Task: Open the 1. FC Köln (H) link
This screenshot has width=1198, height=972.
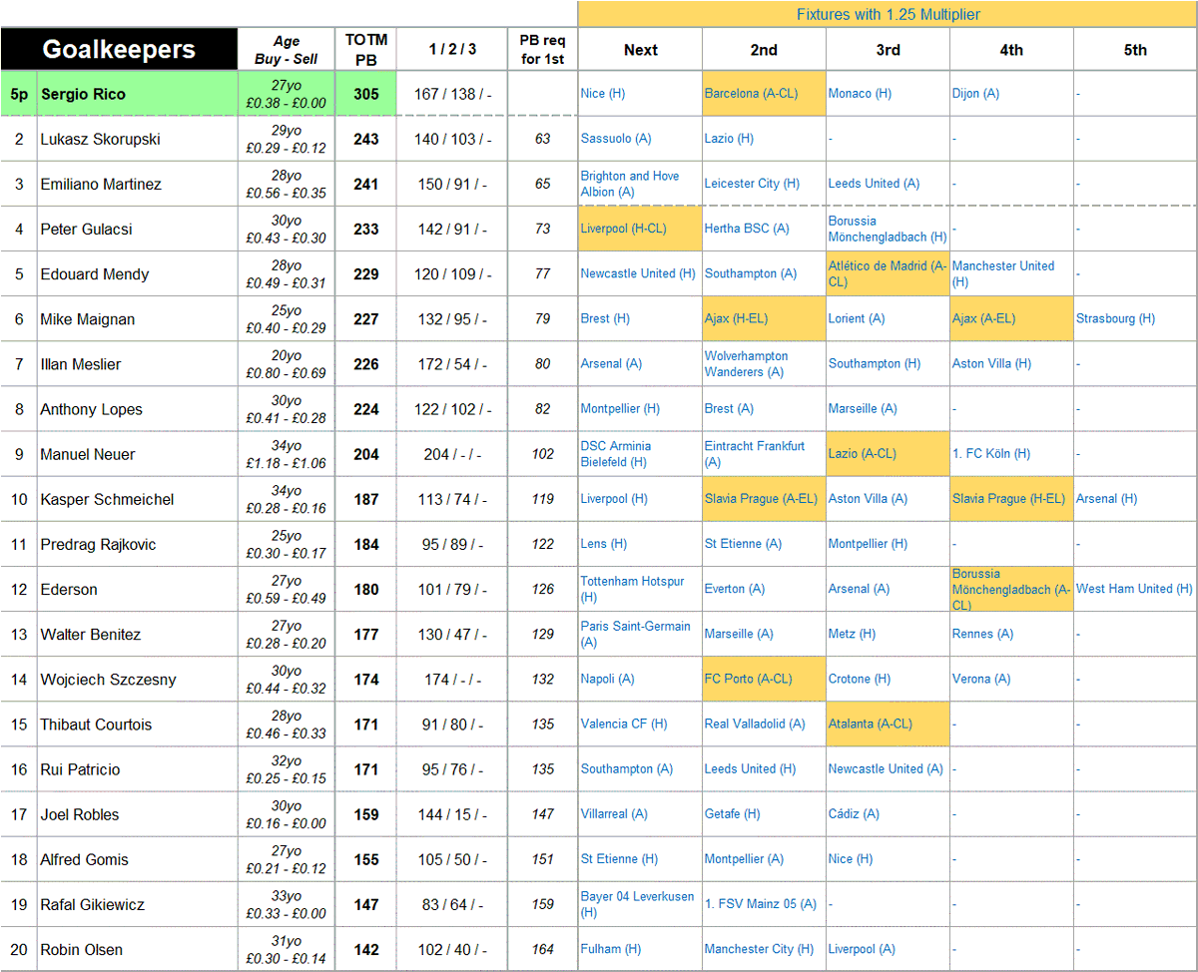Action: click(991, 454)
